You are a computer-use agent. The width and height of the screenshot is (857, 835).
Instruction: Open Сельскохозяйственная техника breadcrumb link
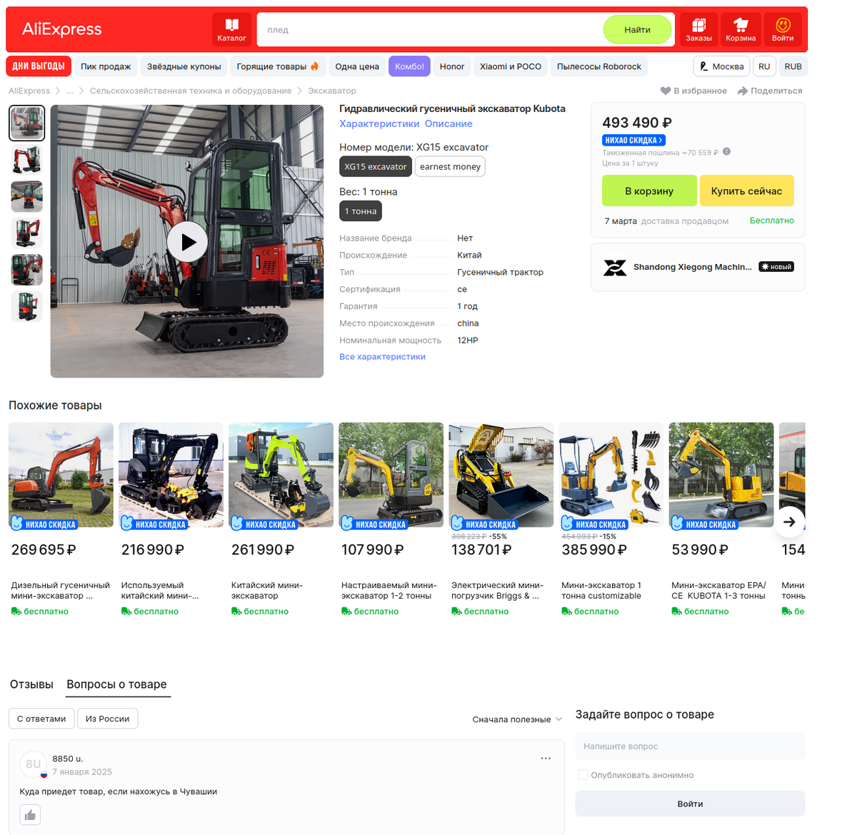click(191, 91)
